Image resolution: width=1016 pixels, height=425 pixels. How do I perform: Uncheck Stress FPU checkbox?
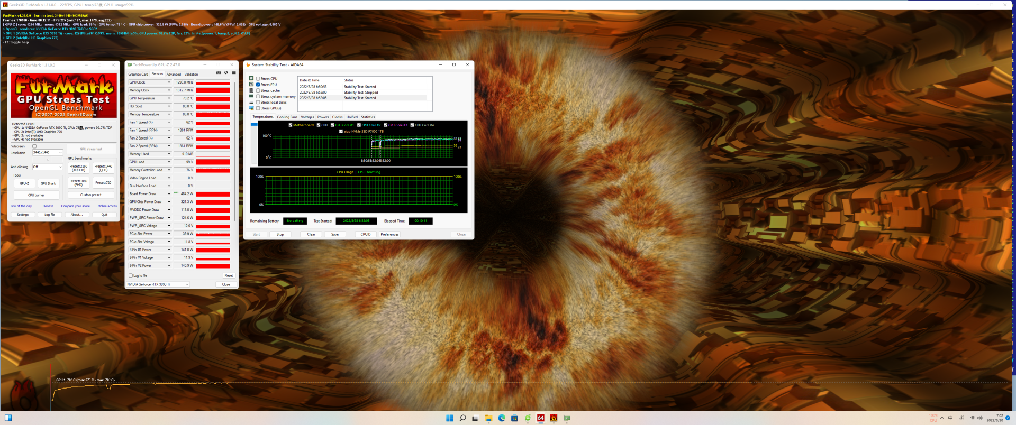[258, 85]
